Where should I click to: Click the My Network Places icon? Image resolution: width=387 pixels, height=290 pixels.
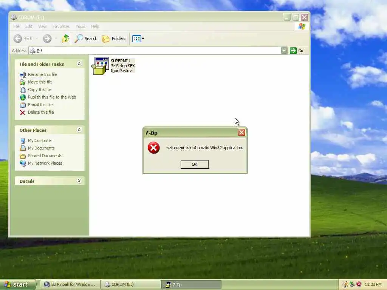22,163
